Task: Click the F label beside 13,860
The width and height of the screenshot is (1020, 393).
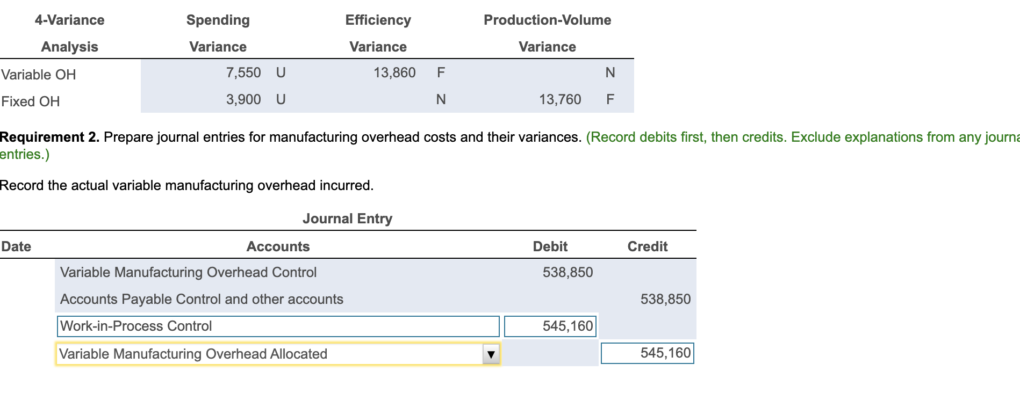Action: (x=441, y=72)
